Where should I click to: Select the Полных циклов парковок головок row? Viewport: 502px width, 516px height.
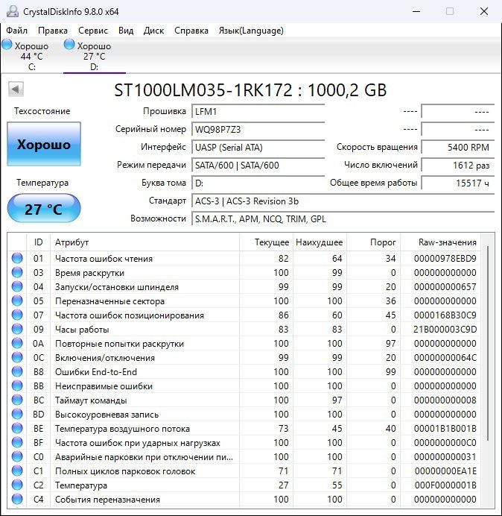click(x=244, y=471)
